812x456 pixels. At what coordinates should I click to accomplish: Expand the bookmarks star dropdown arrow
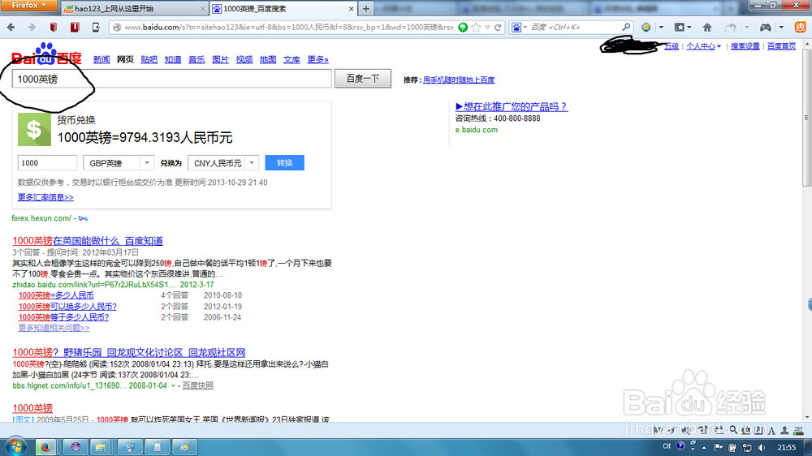point(689,28)
